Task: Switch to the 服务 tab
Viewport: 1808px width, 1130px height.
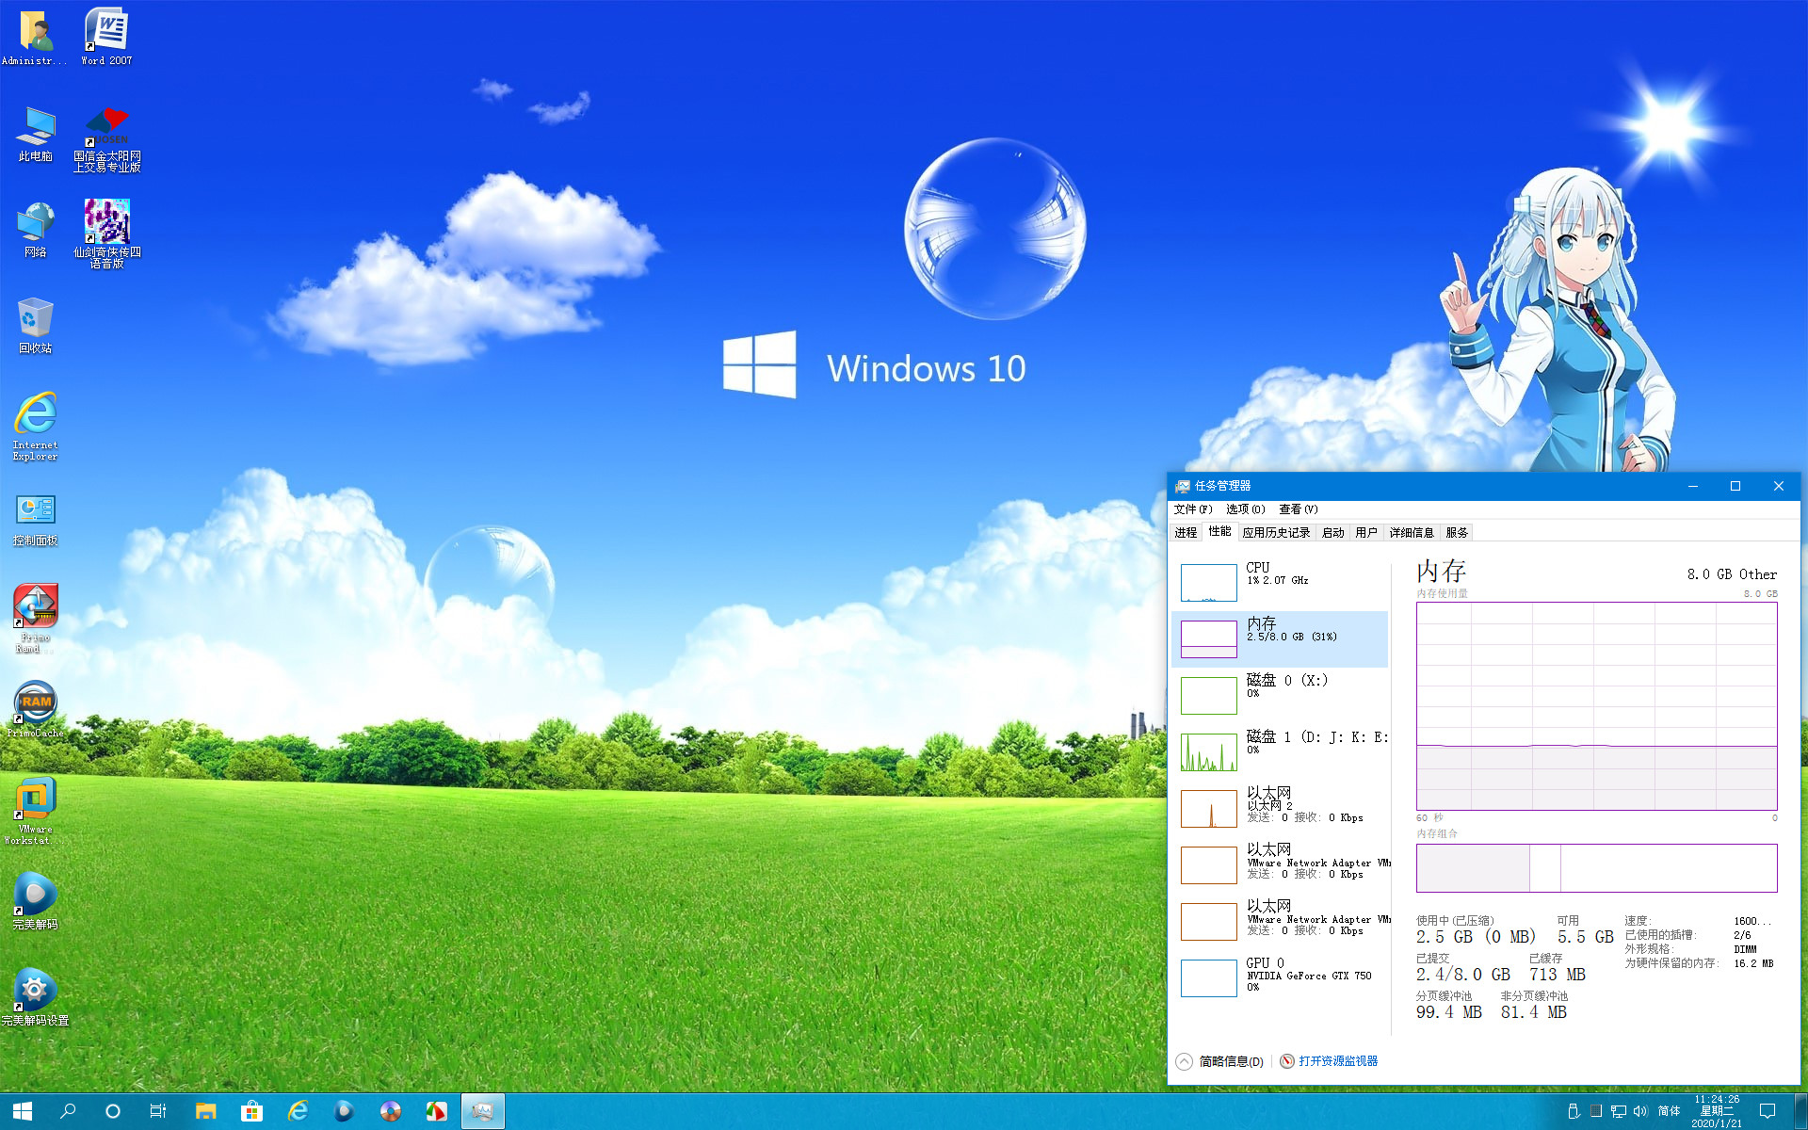Action: pos(1457,533)
